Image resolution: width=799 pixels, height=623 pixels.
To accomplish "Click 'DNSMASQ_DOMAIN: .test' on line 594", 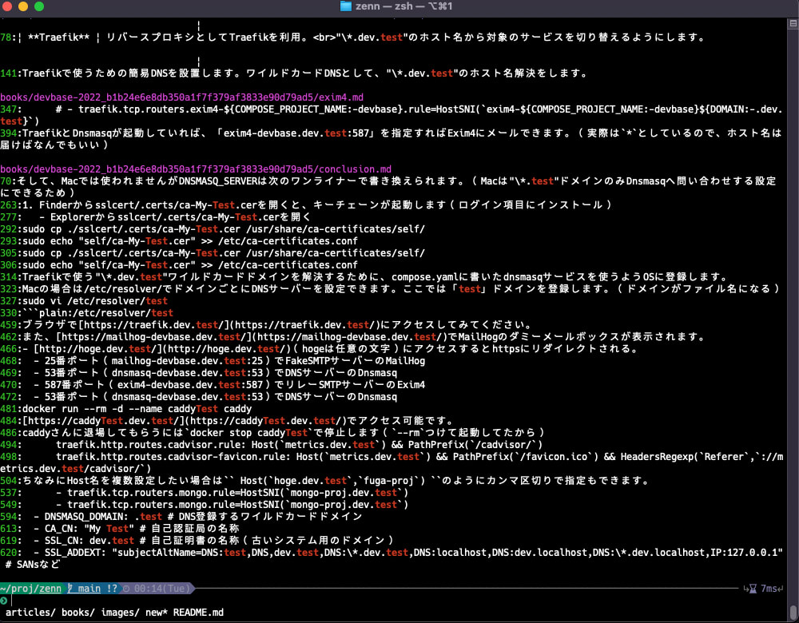I will (x=103, y=517).
